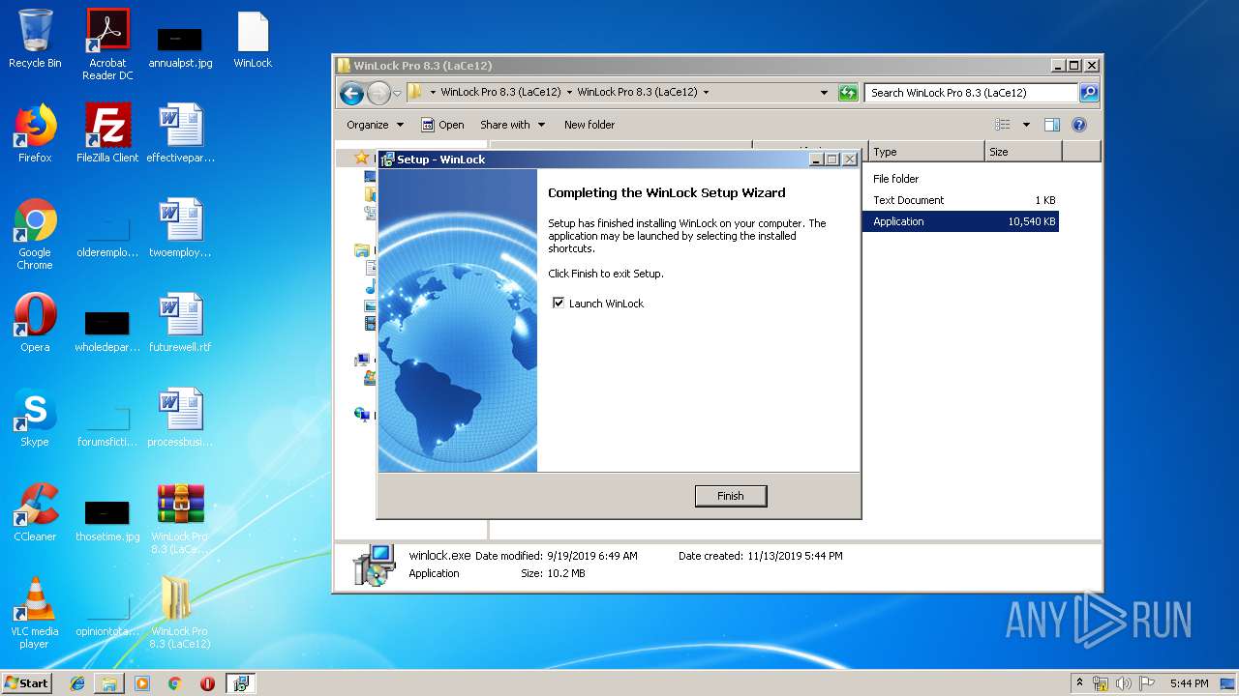This screenshot has width=1239, height=696.
Task: Select thosetime.jpg desktop file
Action: coord(107,519)
